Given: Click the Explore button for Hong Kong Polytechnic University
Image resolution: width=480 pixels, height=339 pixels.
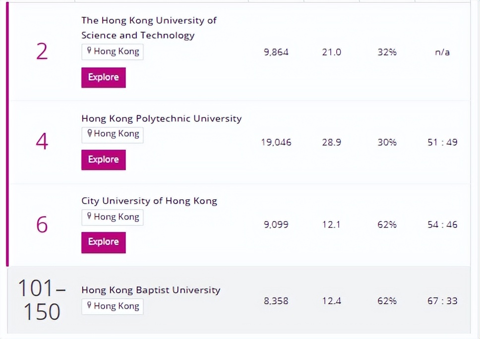Looking at the screenshot, I should pyautogui.click(x=103, y=160).
